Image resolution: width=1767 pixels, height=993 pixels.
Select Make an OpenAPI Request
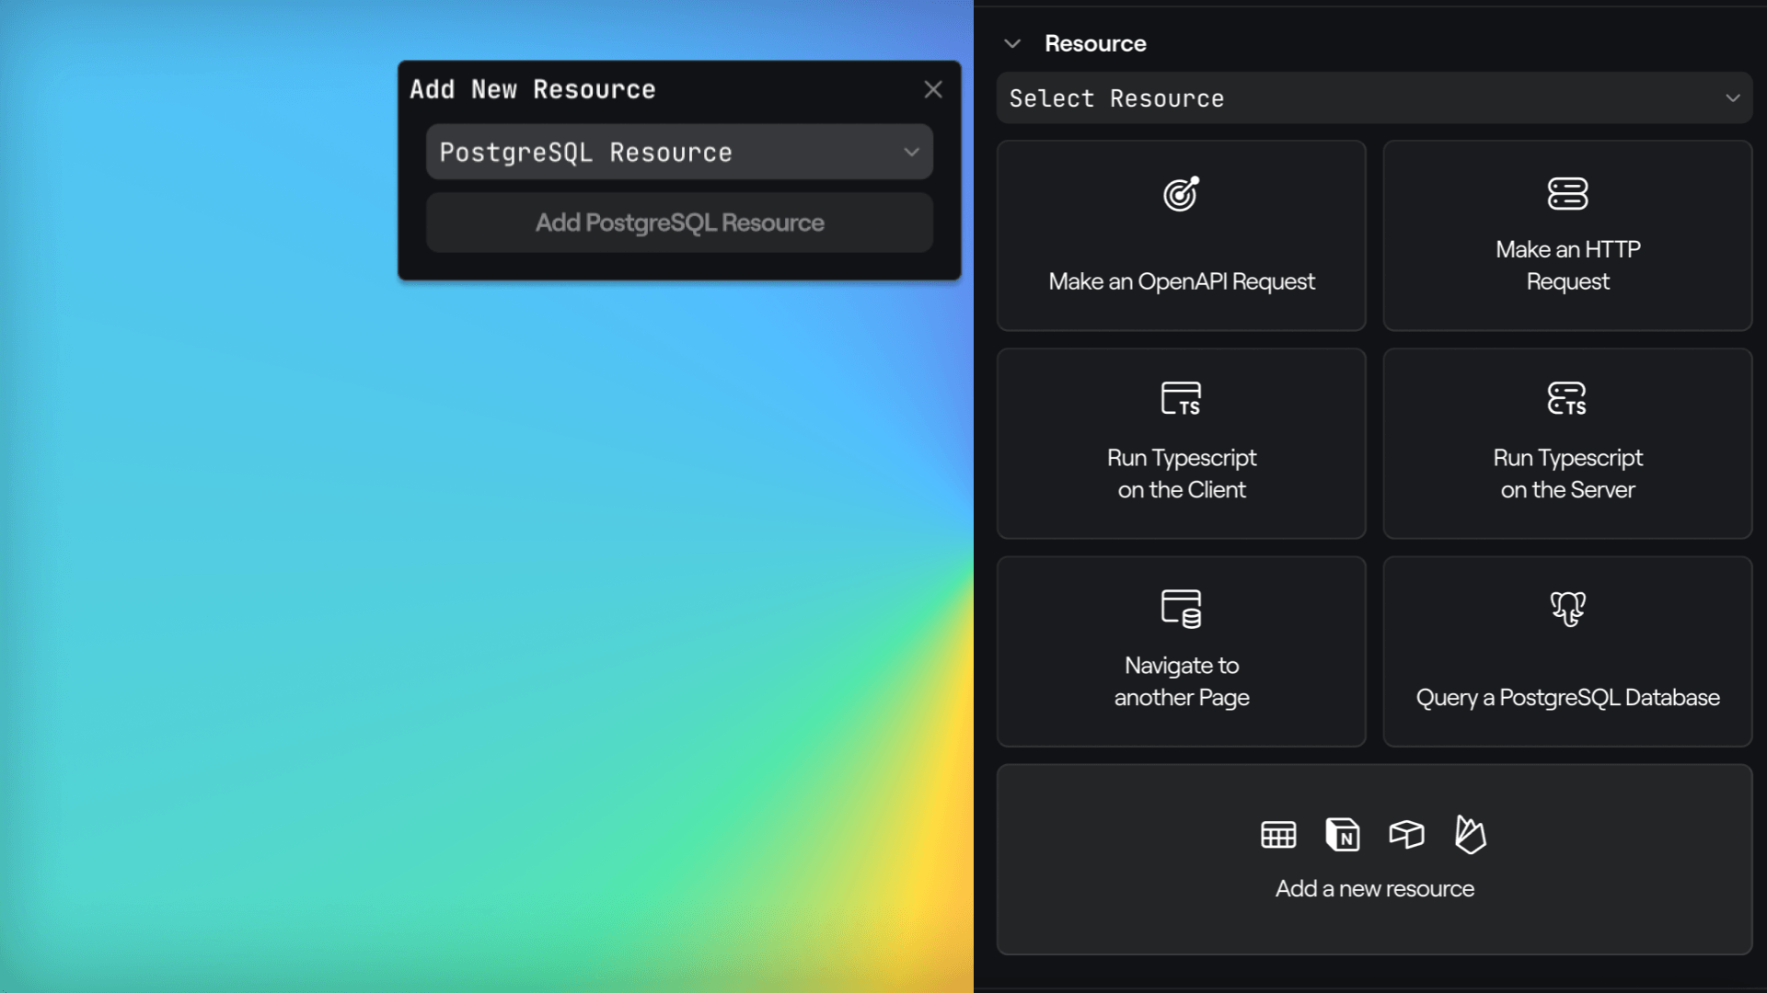[1181, 235]
